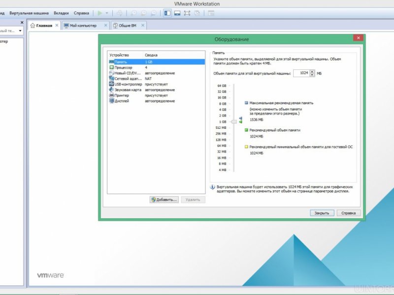
Task: Click the Revert to Snapshot toolbar icon
Action: pyautogui.click(x=143, y=13)
